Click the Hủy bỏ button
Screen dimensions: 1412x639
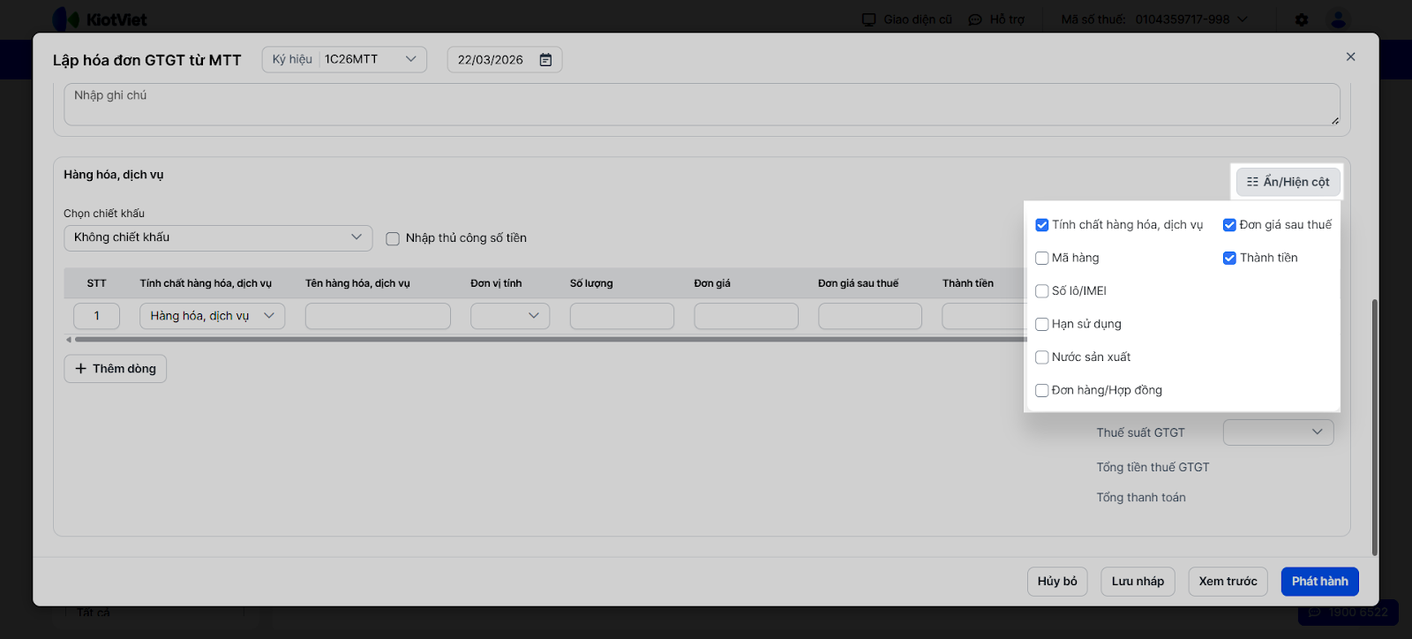tap(1057, 582)
